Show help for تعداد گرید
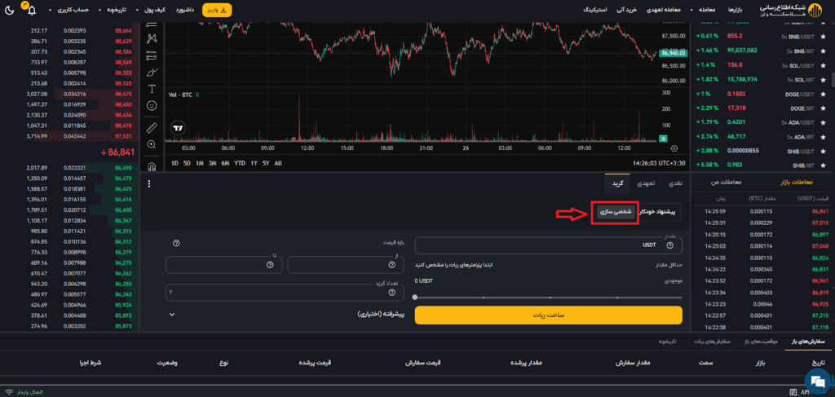This screenshot has height=397, width=835. (392, 293)
